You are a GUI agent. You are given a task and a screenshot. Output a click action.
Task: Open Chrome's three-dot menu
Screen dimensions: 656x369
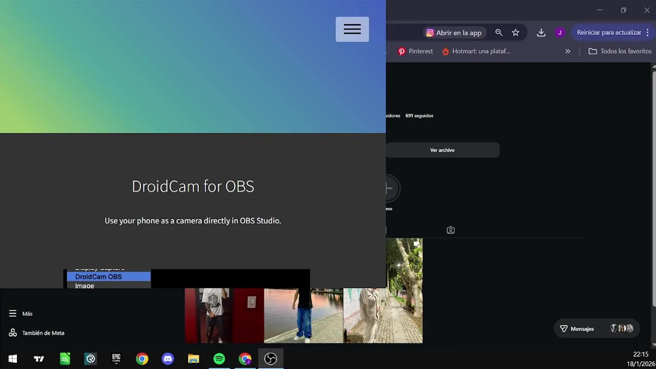pos(648,32)
